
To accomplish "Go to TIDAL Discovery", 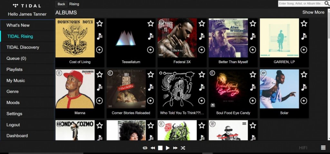I will (27, 47).
